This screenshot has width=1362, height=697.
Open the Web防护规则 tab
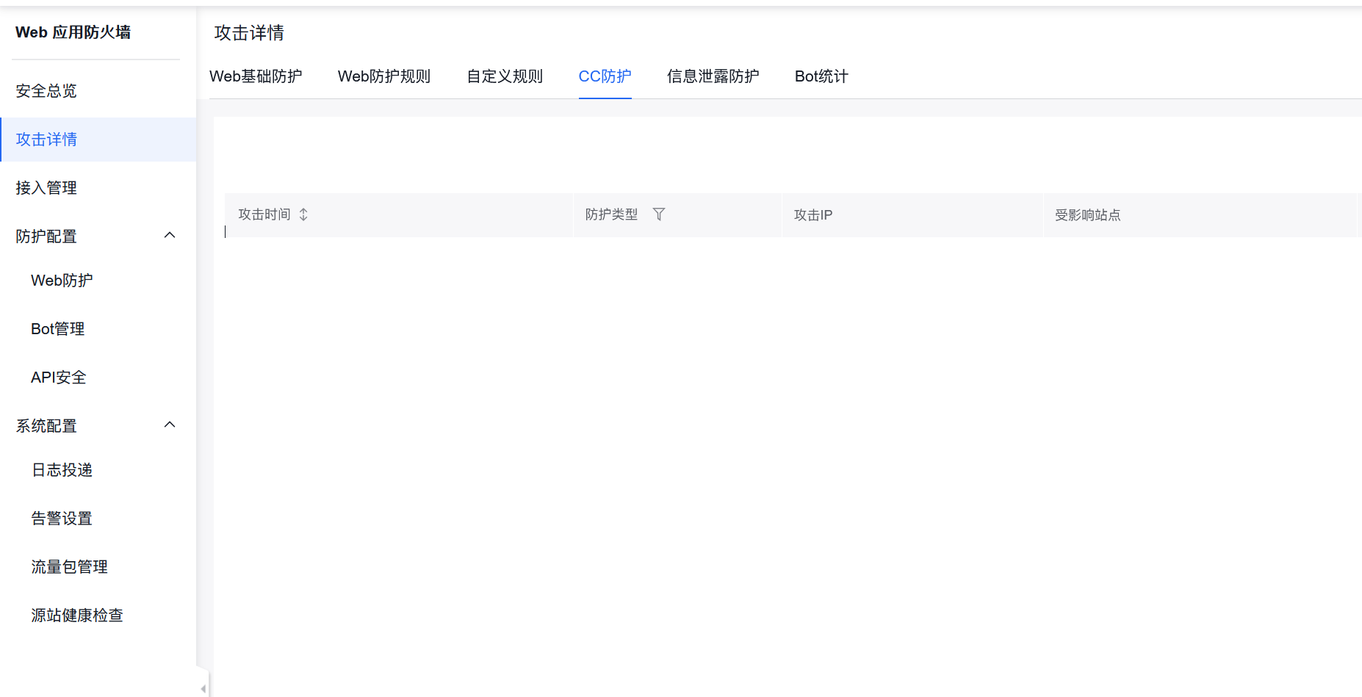coord(384,76)
